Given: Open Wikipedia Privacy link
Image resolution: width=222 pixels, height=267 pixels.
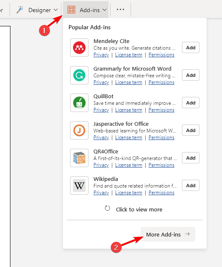Looking at the screenshot, I should click(x=101, y=193).
